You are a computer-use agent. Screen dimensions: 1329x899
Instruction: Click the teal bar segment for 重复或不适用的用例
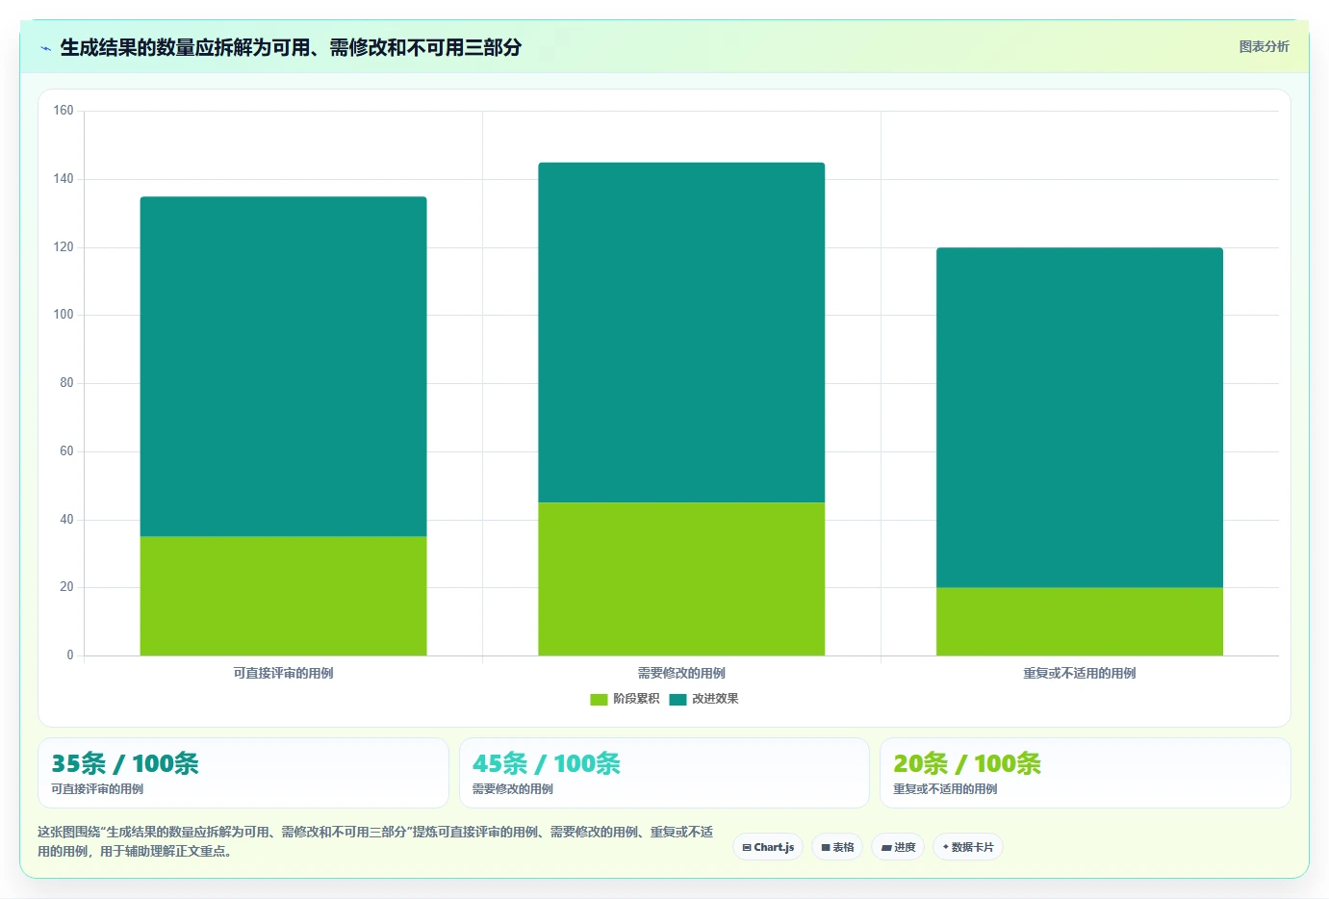pyautogui.click(x=1080, y=418)
